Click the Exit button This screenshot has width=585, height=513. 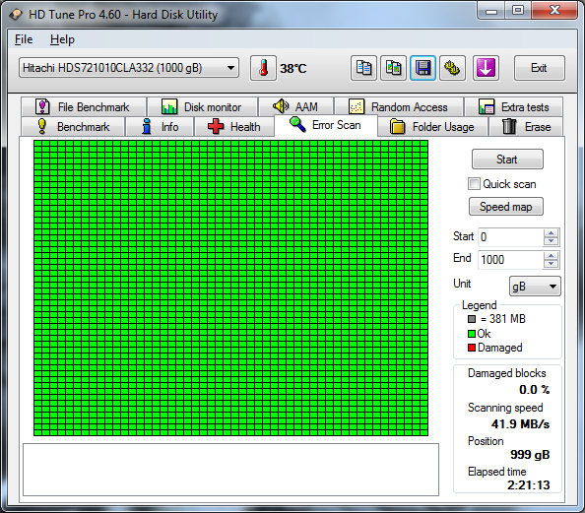pos(539,68)
